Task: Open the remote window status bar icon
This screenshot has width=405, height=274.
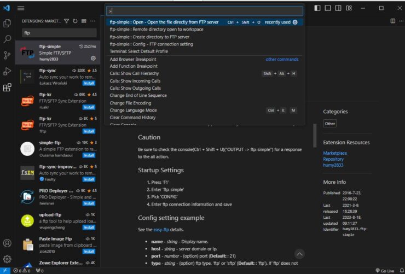Action: coord(5,271)
